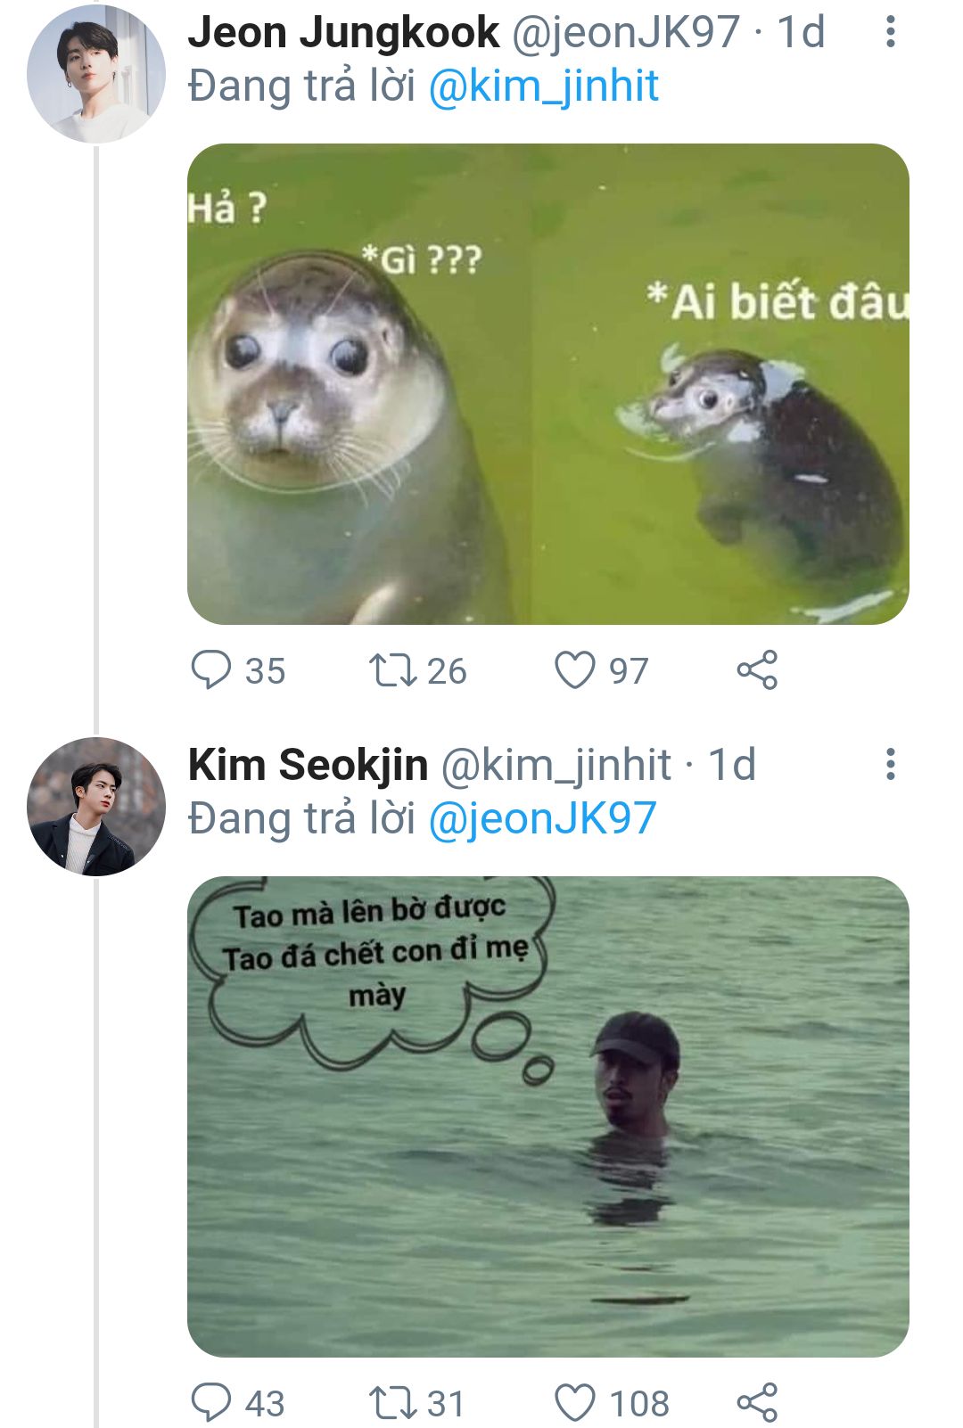Retweet Jeon Jungkook's seal meme tweet
Screen dimensions: 963x1428
[x=393, y=670]
